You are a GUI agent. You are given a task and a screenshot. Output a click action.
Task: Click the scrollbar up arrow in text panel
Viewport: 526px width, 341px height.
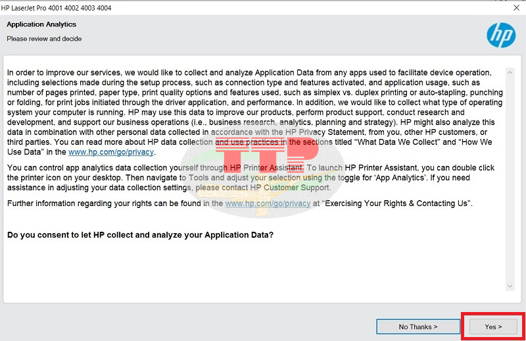coord(510,72)
